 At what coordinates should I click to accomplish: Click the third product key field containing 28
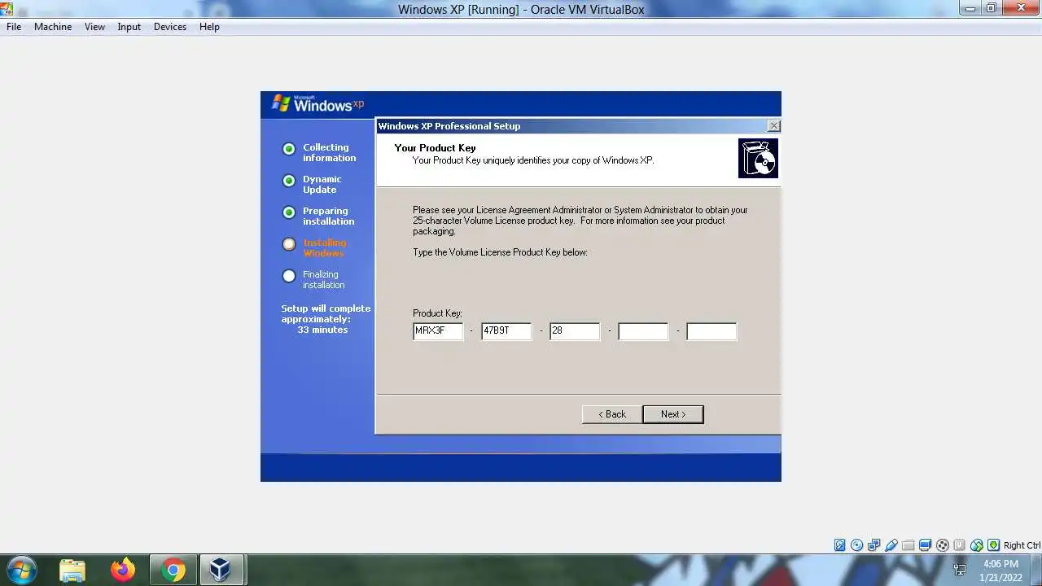[x=575, y=331]
